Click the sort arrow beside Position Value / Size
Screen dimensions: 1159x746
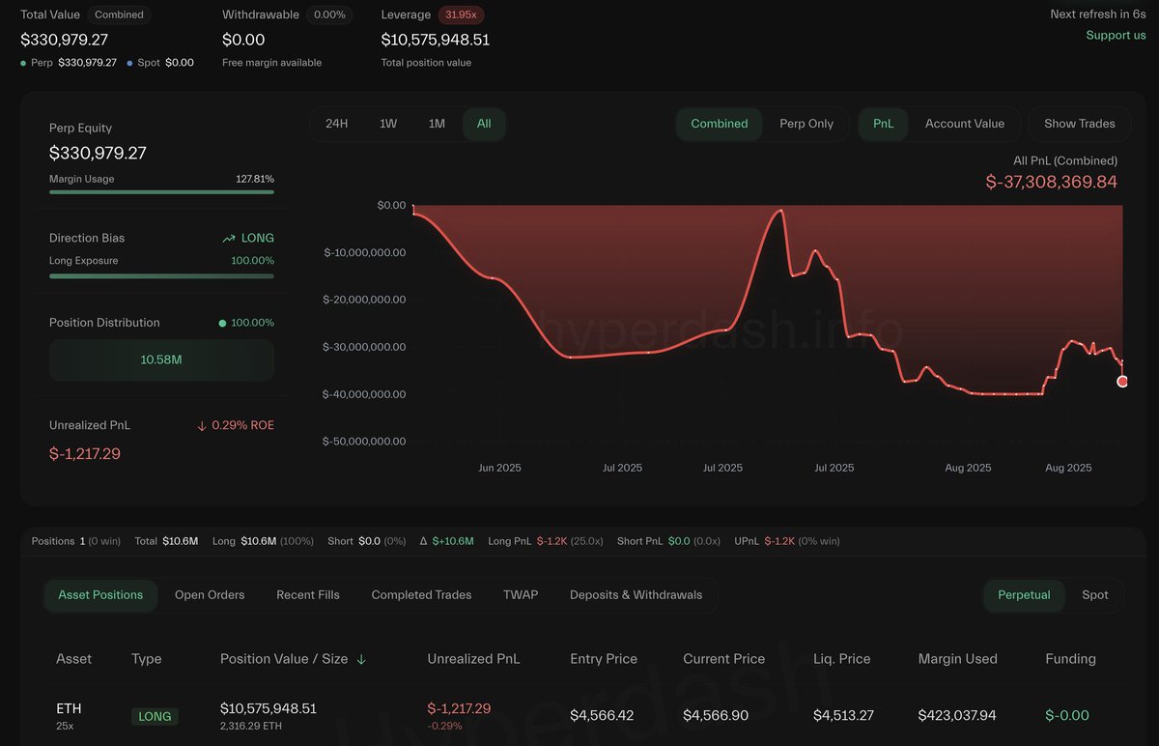[x=361, y=659]
